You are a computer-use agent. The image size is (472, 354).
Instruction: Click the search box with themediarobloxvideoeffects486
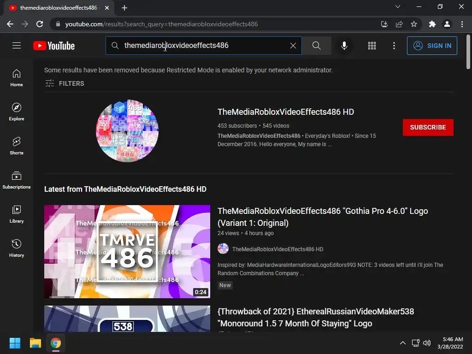click(203, 46)
